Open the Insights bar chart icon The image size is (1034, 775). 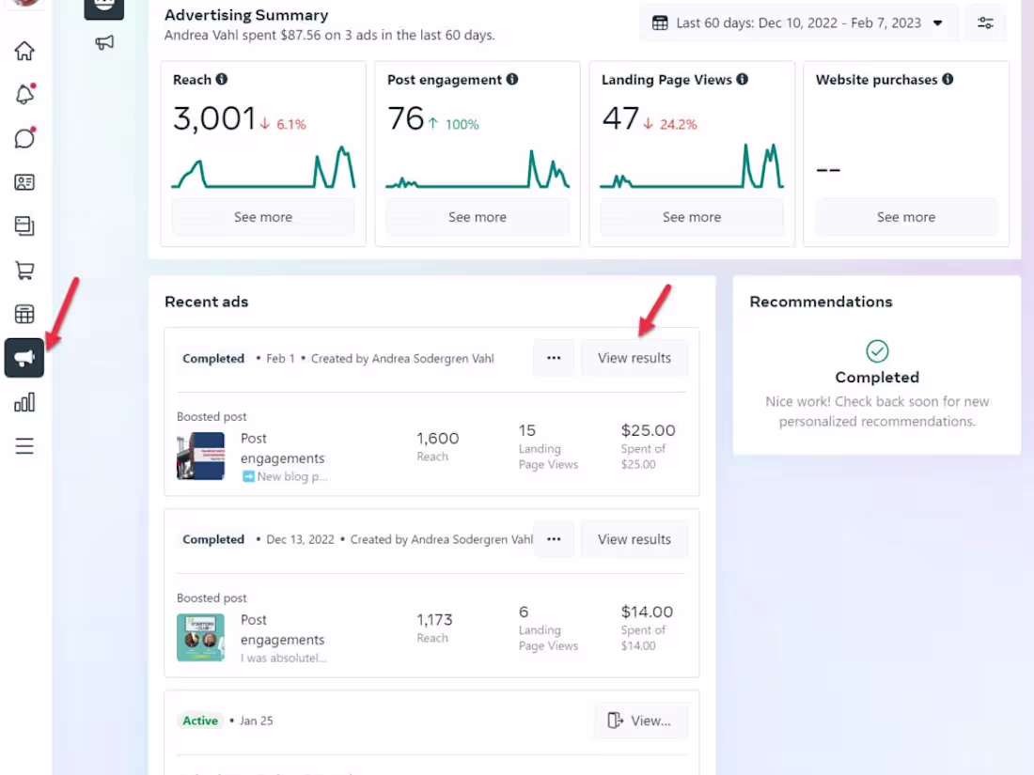[24, 402]
